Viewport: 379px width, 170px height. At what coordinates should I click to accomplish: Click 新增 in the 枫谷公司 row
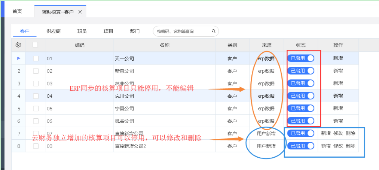coord(338,121)
